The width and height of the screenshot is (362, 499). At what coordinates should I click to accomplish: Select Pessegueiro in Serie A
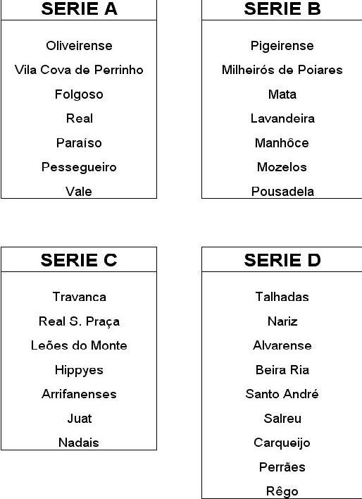coord(79,167)
